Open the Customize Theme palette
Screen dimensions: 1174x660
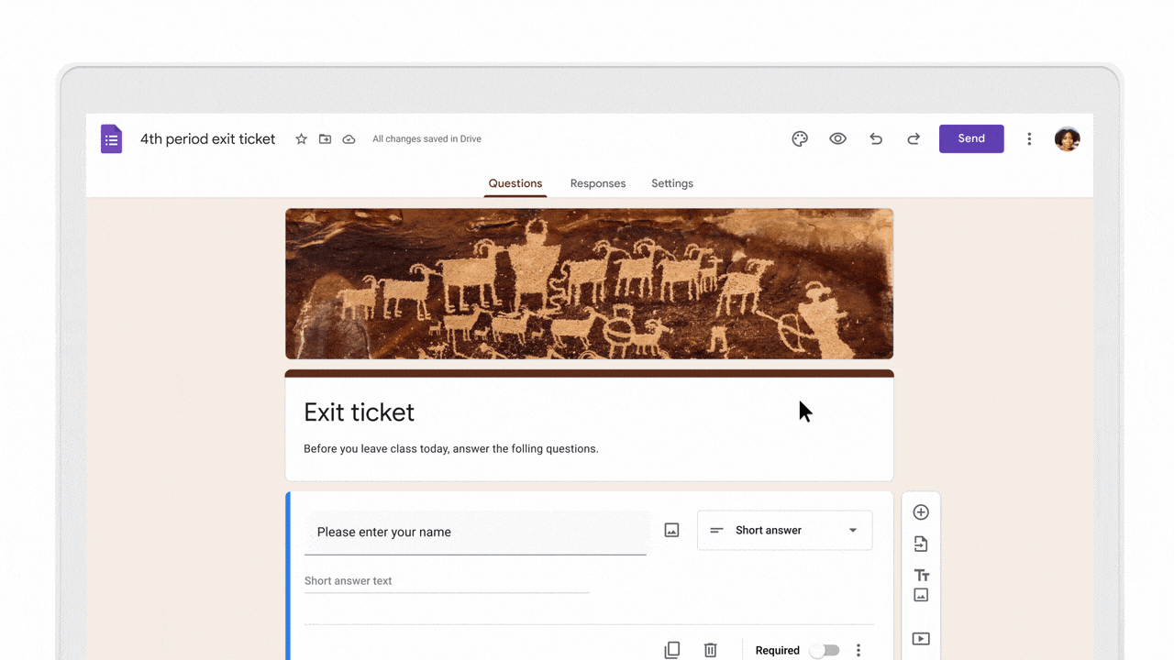pyautogui.click(x=799, y=138)
